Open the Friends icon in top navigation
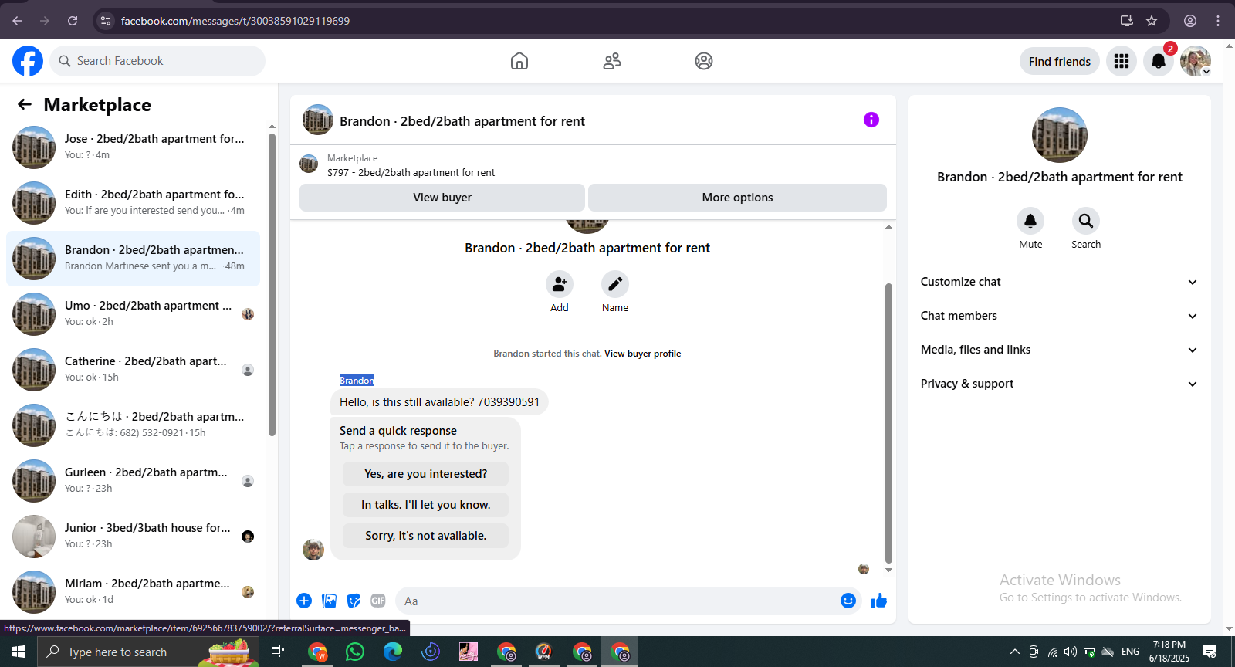This screenshot has width=1235, height=667. [612, 61]
